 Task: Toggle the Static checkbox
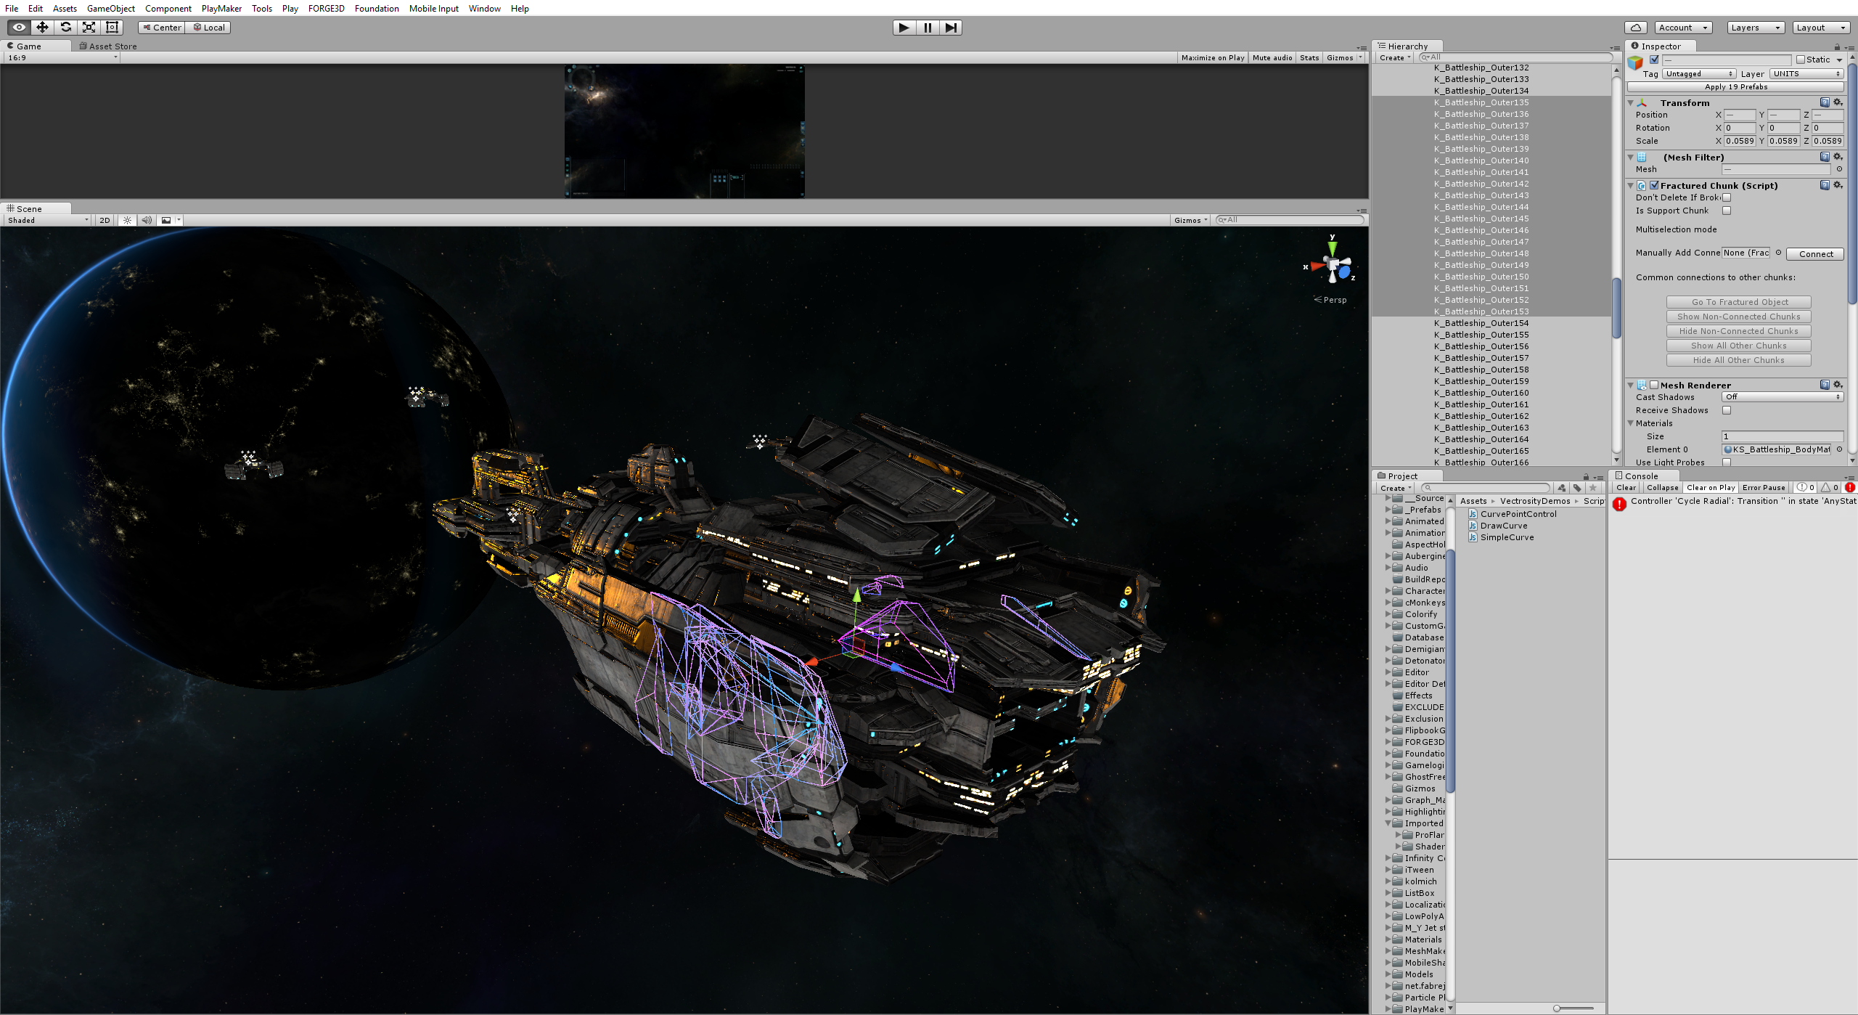(x=1801, y=60)
